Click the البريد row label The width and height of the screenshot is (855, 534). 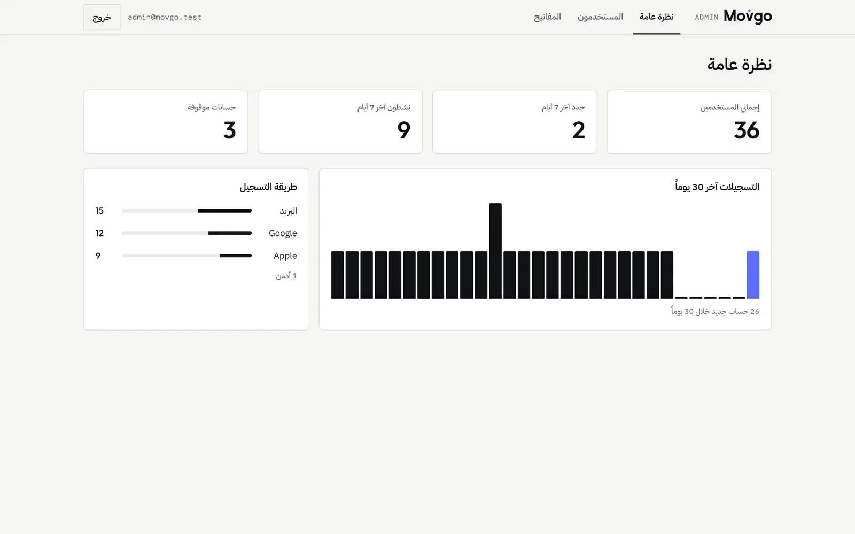(x=288, y=210)
